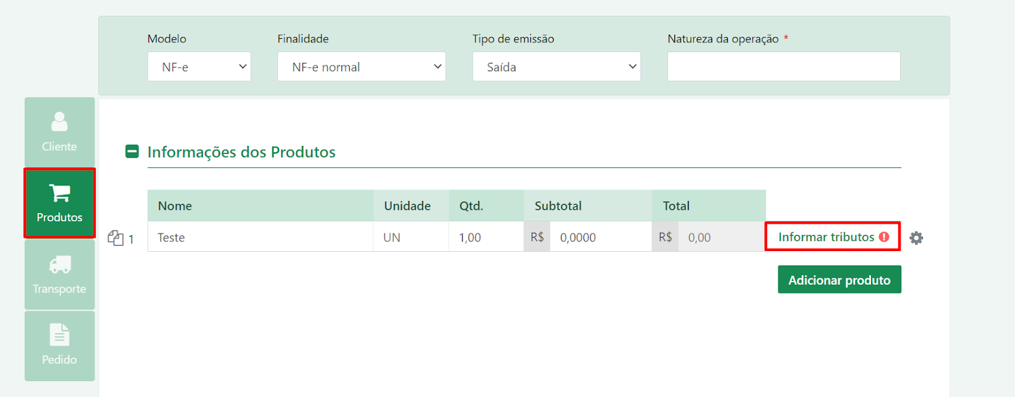Screen dimensions: 1015x397
Task: Open Tipo de emissão Saída dropdown
Action: click(x=556, y=67)
